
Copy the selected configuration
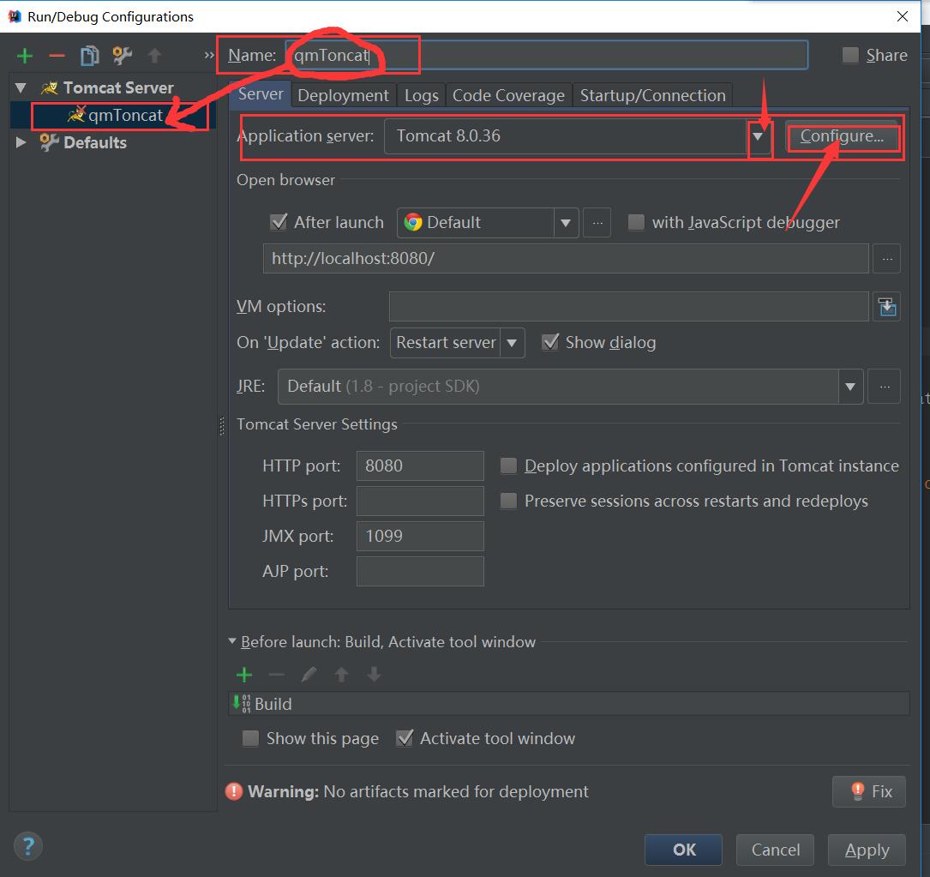click(89, 56)
